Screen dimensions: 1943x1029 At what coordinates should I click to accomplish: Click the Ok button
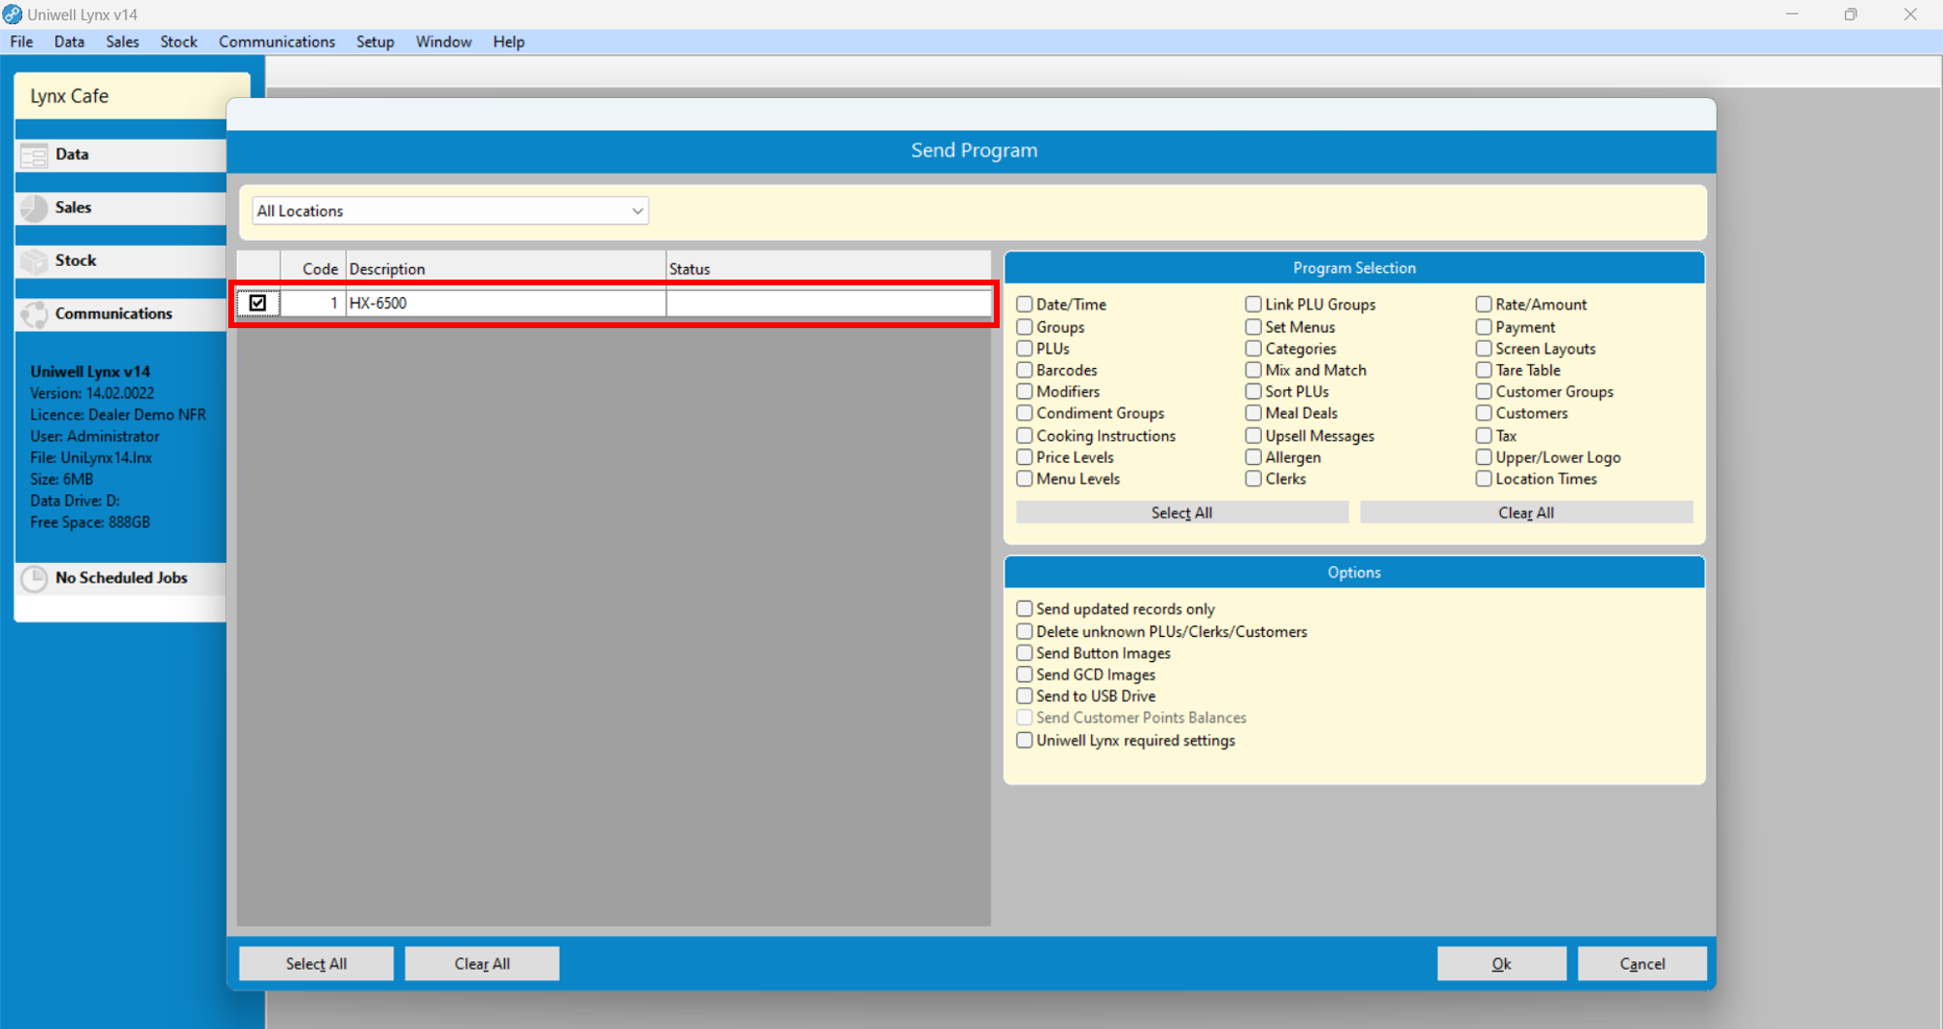1501,963
